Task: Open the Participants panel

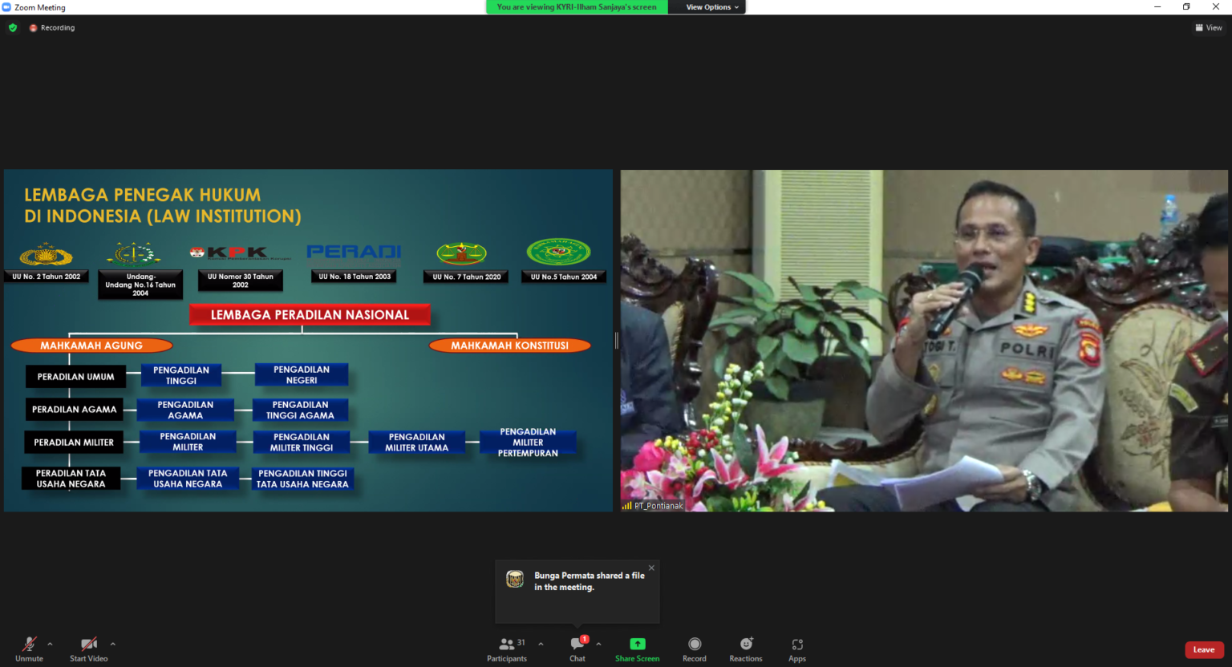Action: (507, 649)
